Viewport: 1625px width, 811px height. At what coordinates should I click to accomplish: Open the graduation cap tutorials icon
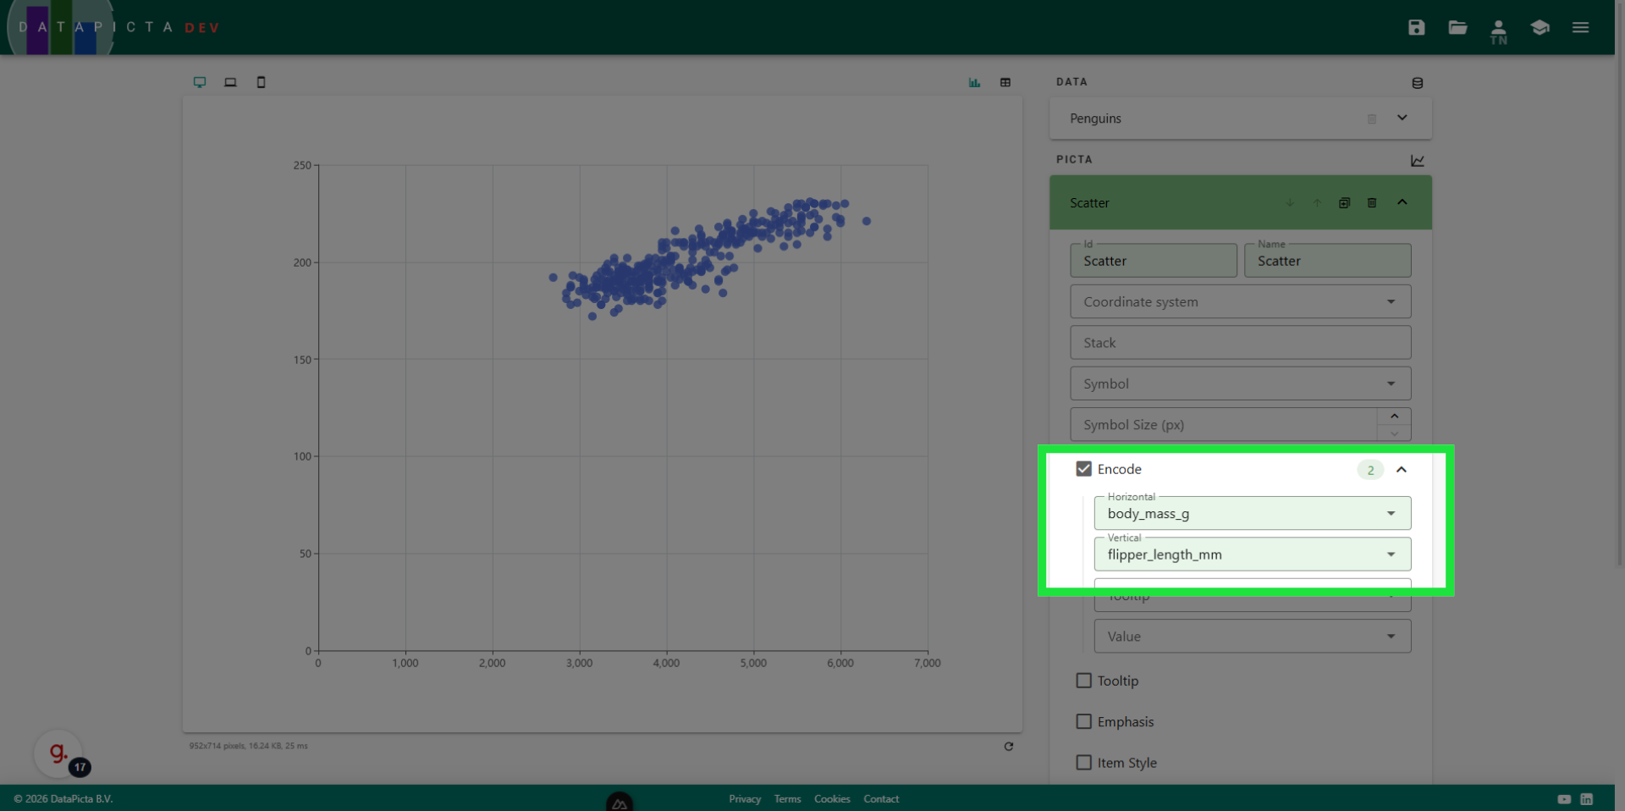[x=1540, y=28]
